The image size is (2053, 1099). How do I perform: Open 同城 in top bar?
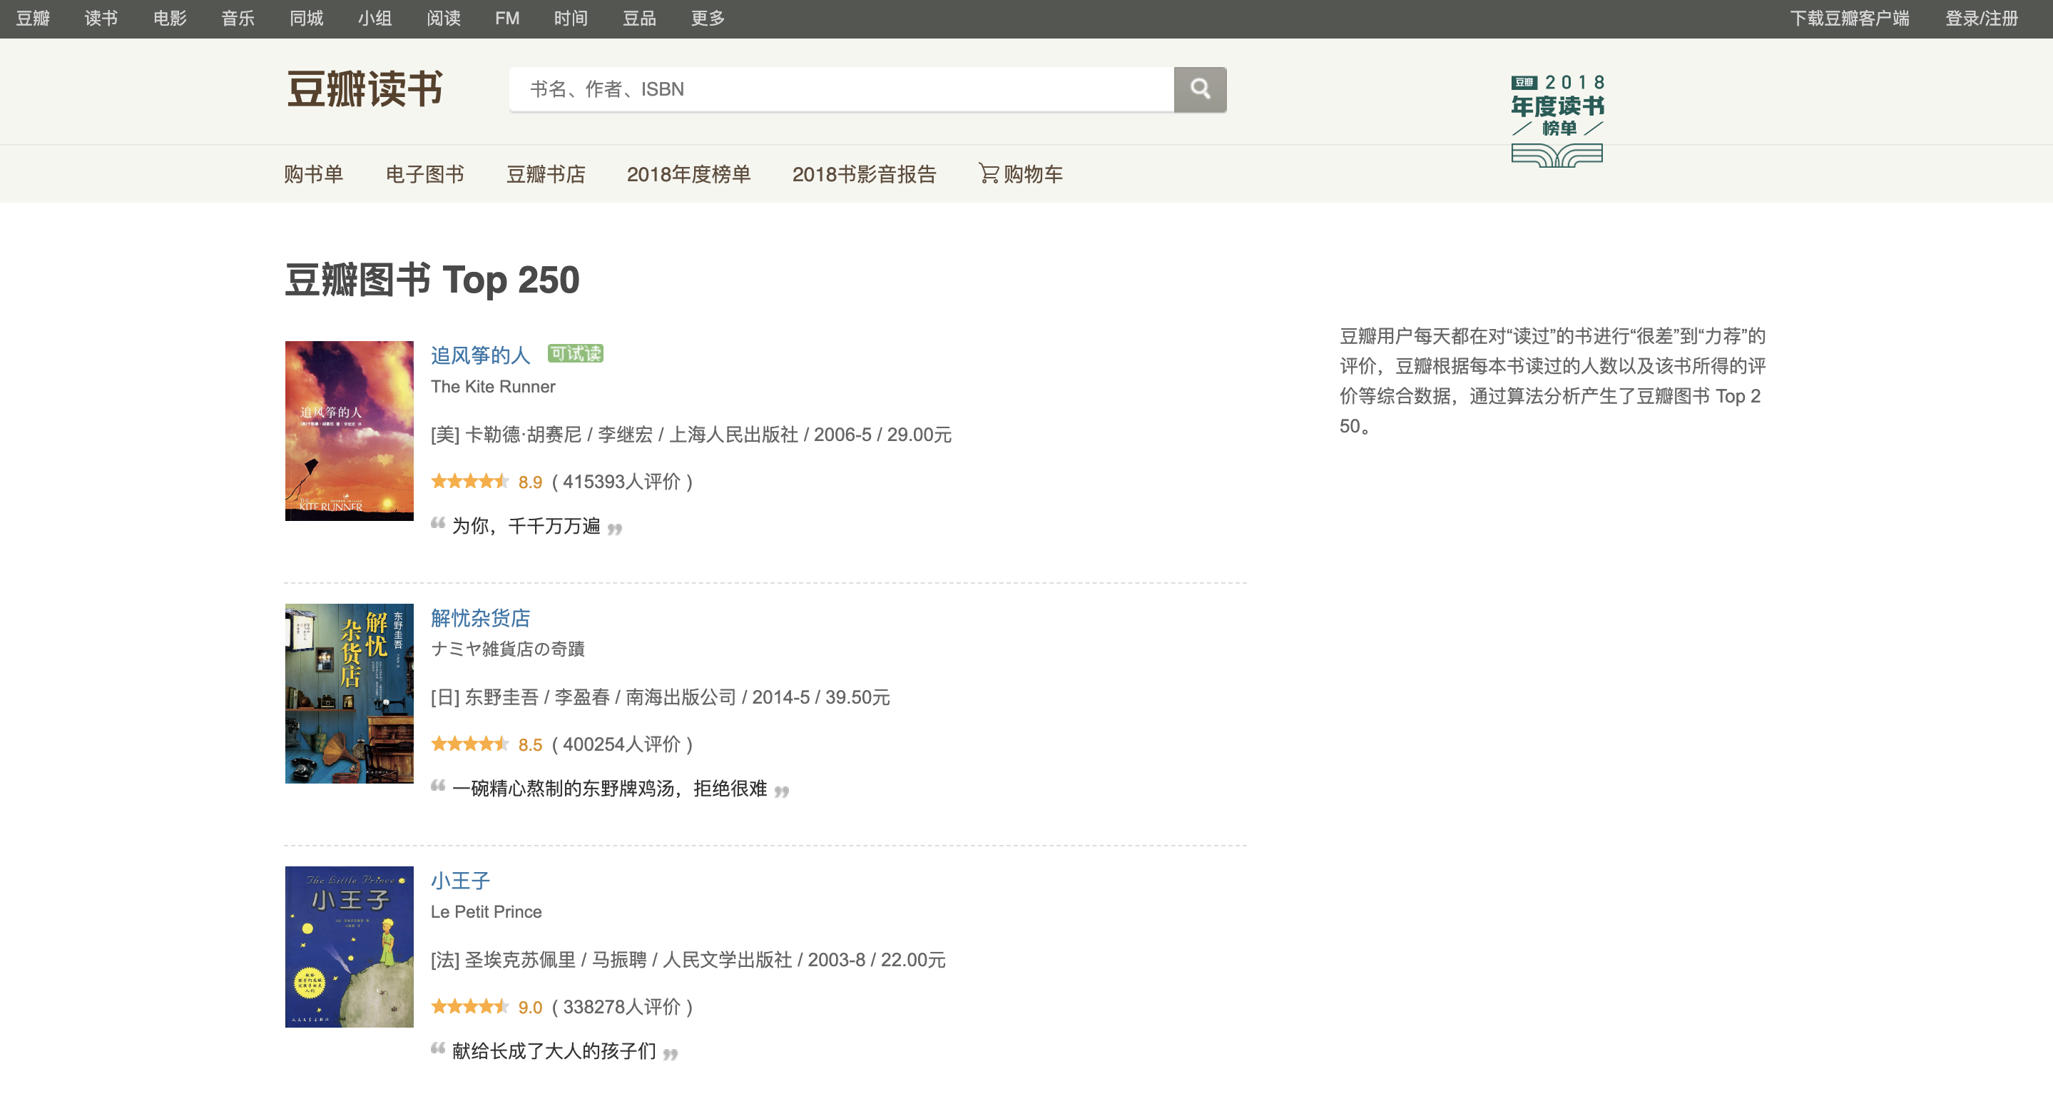[307, 19]
